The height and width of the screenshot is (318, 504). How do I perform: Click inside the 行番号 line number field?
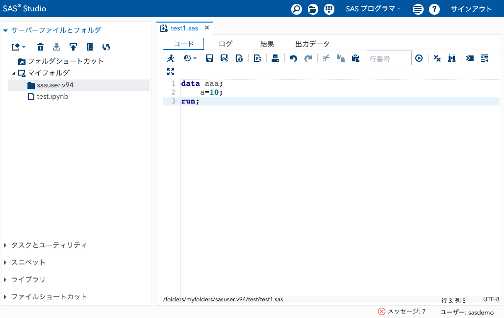coord(389,58)
